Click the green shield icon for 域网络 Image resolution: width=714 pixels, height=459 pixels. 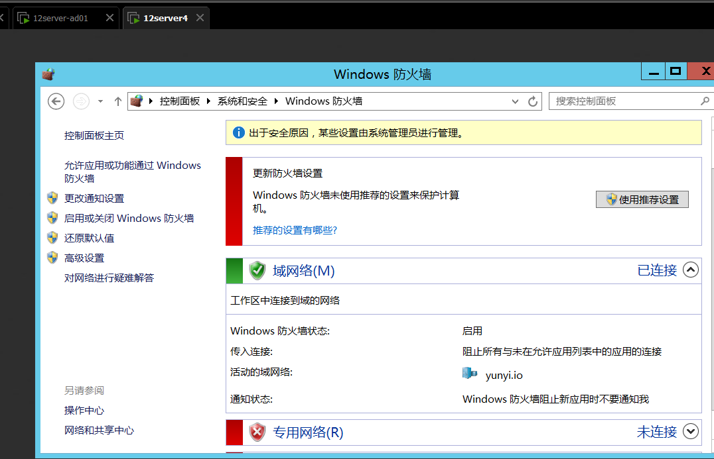257,270
